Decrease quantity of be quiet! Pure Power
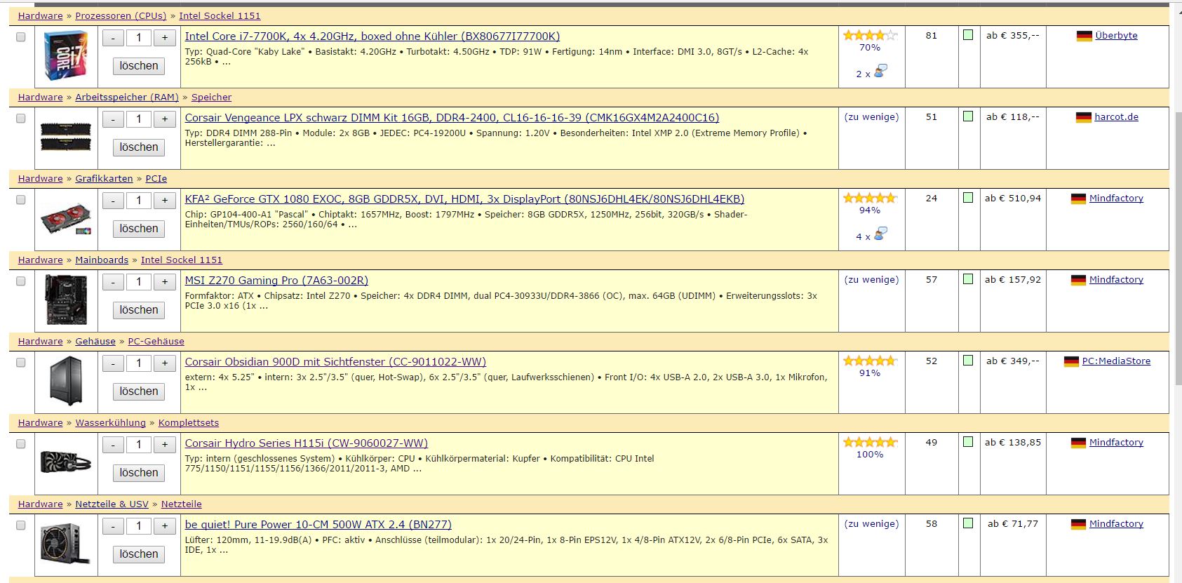Screen dimensions: 1182x583 (114, 526)
